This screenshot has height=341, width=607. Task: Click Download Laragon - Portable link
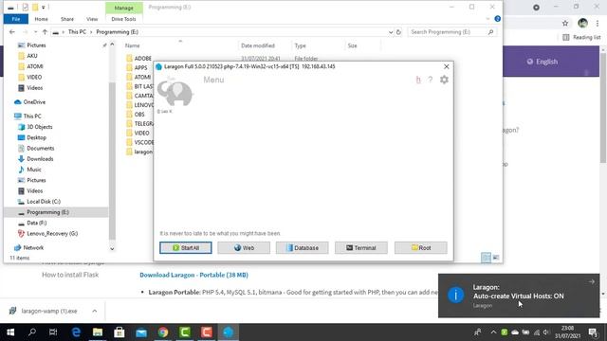click(193, 275)
